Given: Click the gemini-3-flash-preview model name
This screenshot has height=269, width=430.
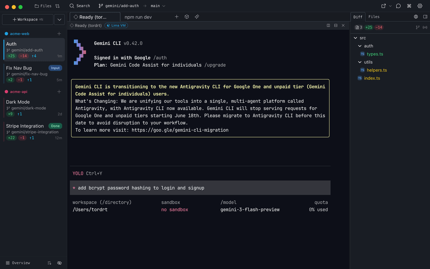Looking at the screenshot, I should tap(250, 209).
